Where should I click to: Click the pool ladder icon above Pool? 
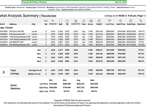pos(84,21)
